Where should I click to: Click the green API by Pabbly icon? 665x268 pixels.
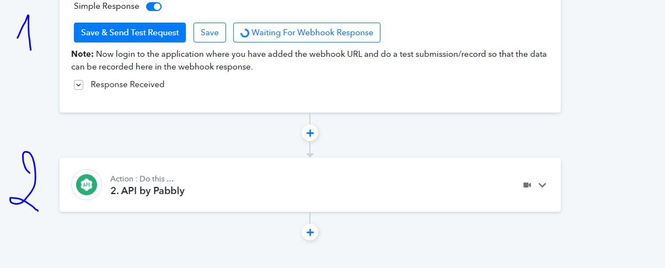click(x=87, y=185)
